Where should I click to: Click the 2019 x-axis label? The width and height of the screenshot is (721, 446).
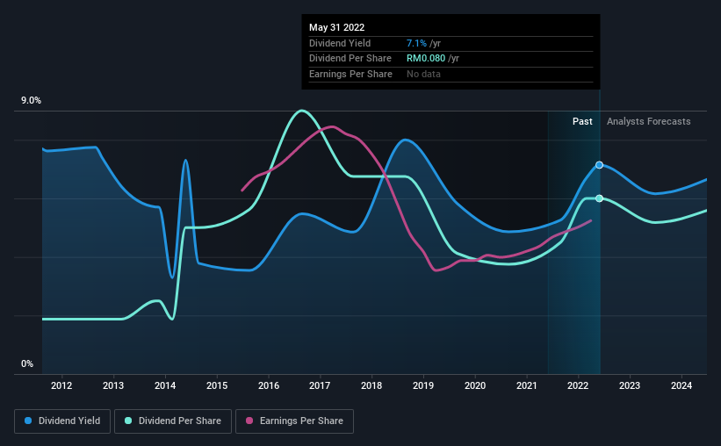423,385
